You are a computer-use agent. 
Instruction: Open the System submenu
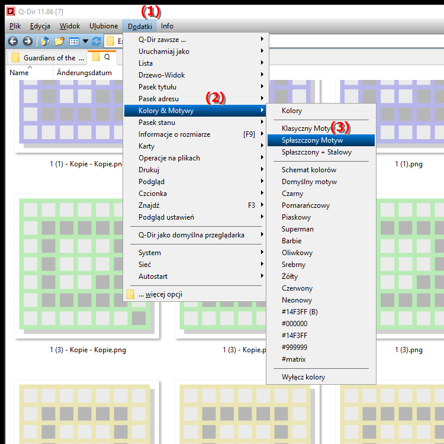coord(195,253)
